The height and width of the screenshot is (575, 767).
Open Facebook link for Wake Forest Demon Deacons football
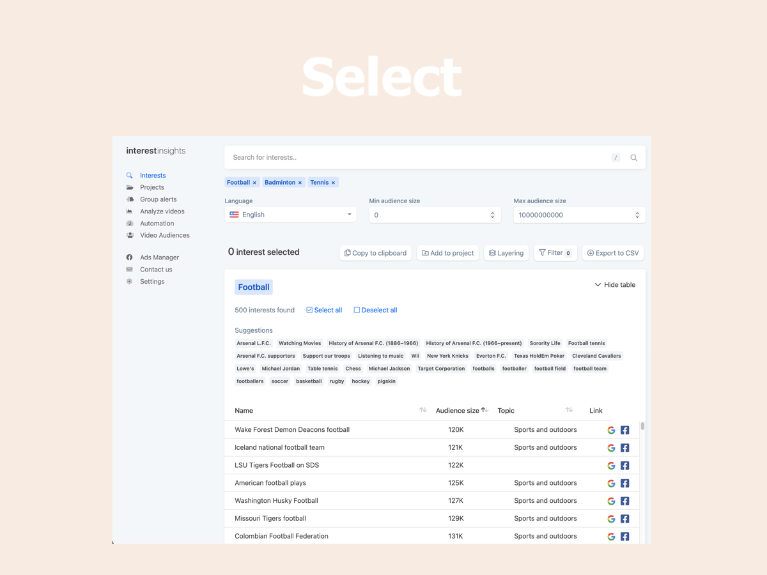tap(625, 430)
